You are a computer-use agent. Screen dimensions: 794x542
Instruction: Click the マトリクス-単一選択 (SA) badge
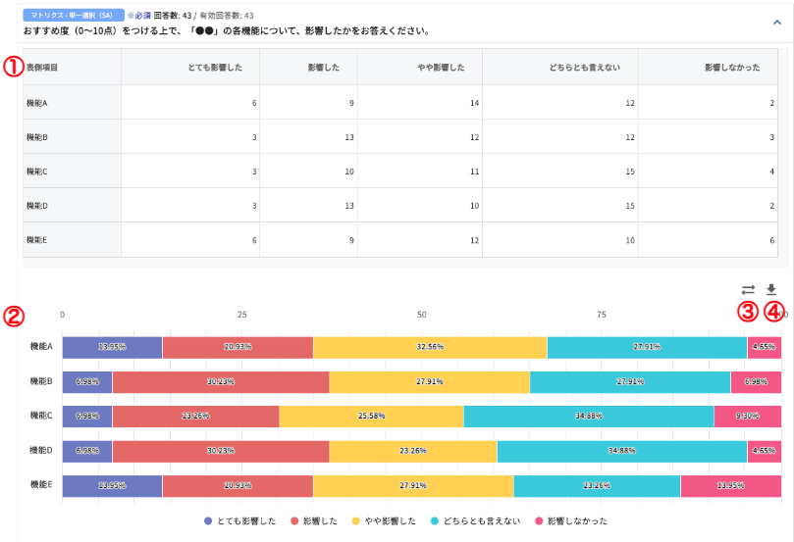(x=74, y=15)
